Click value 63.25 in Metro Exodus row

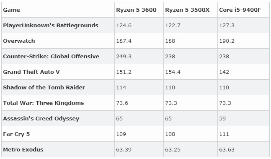click(x=173, y=150)
